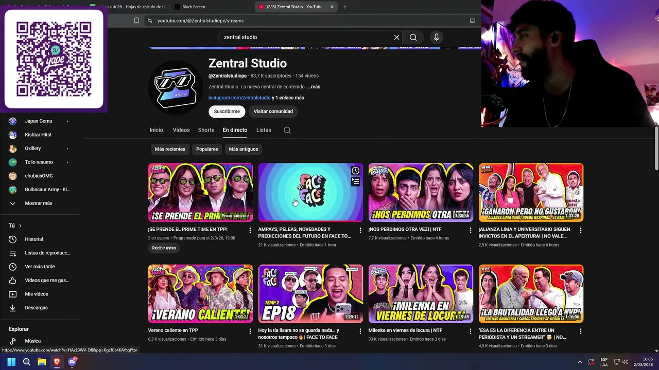Add Face to Face video to Watch Later

click(355, 171)
